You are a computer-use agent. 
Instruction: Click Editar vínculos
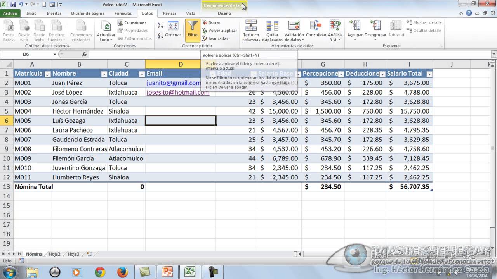(x=135, y=38)
